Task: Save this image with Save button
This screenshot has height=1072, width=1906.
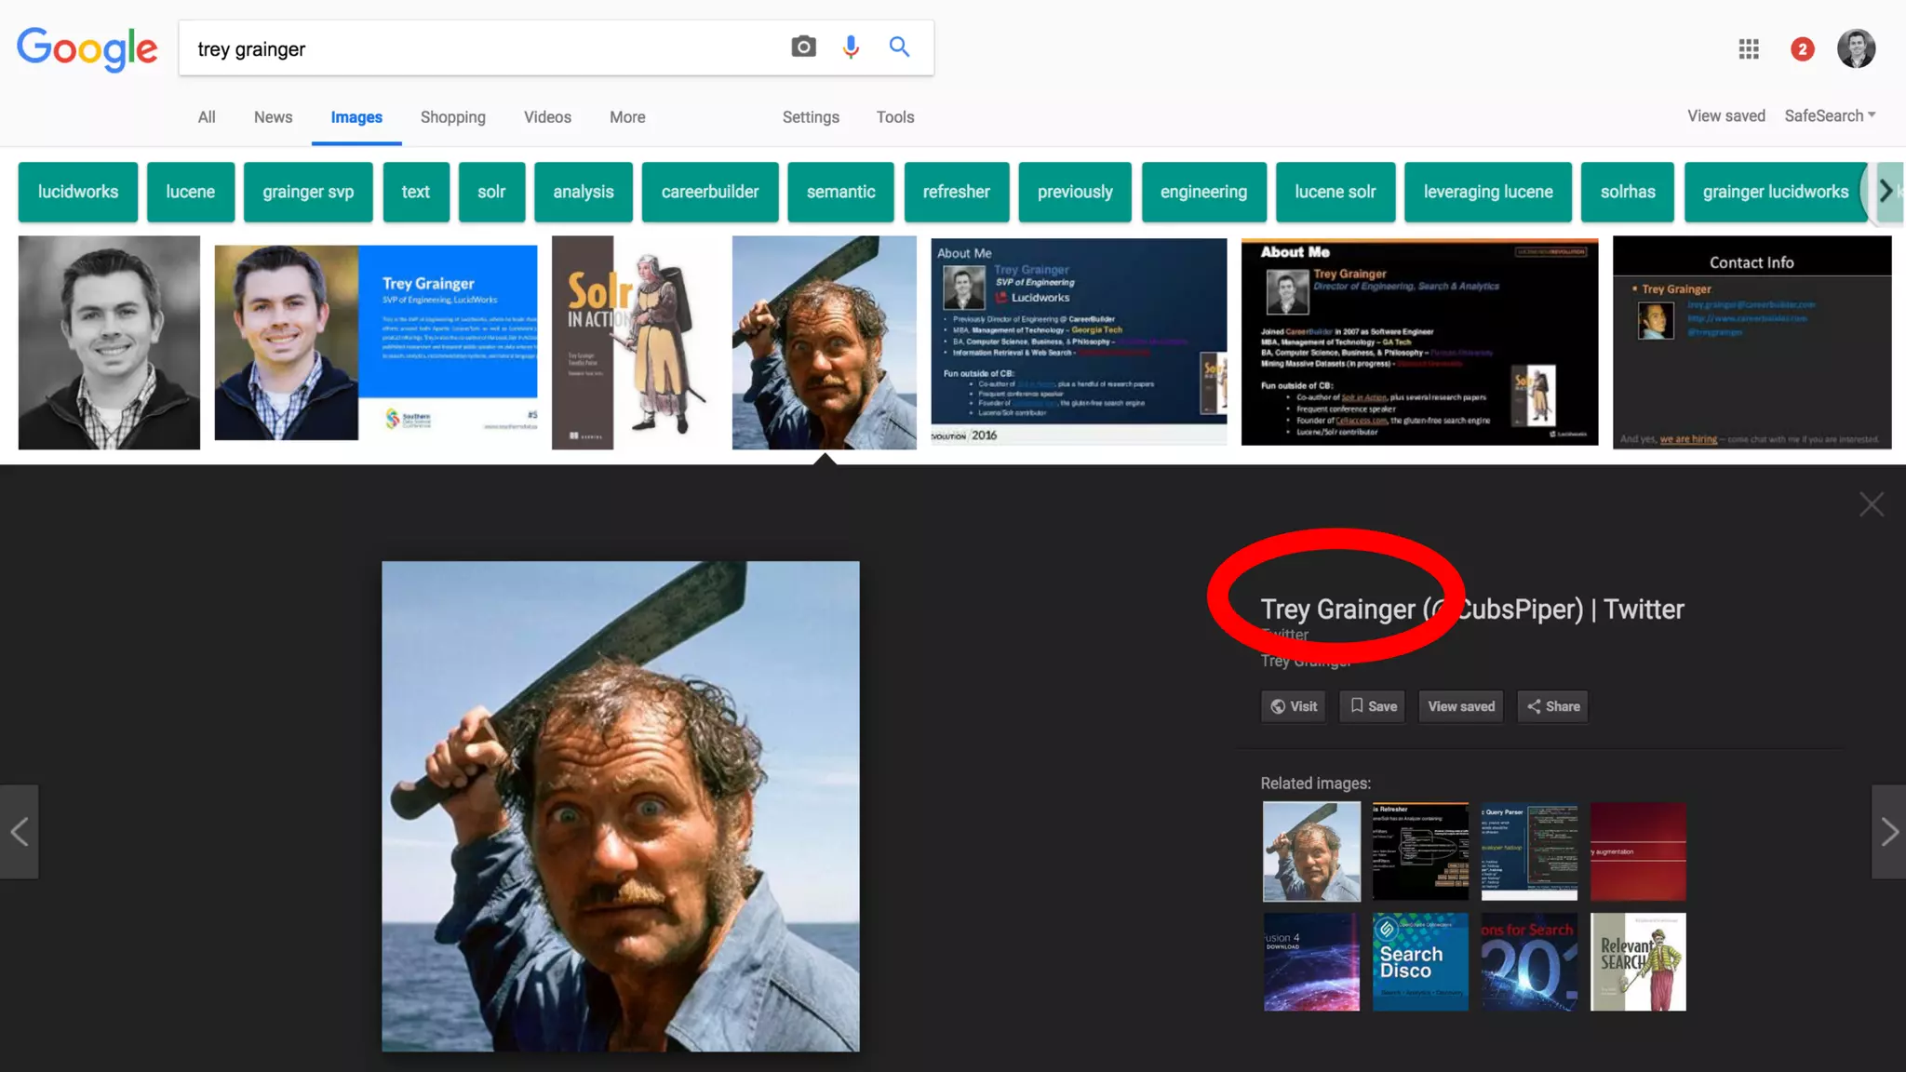Action: (1373, 706)
